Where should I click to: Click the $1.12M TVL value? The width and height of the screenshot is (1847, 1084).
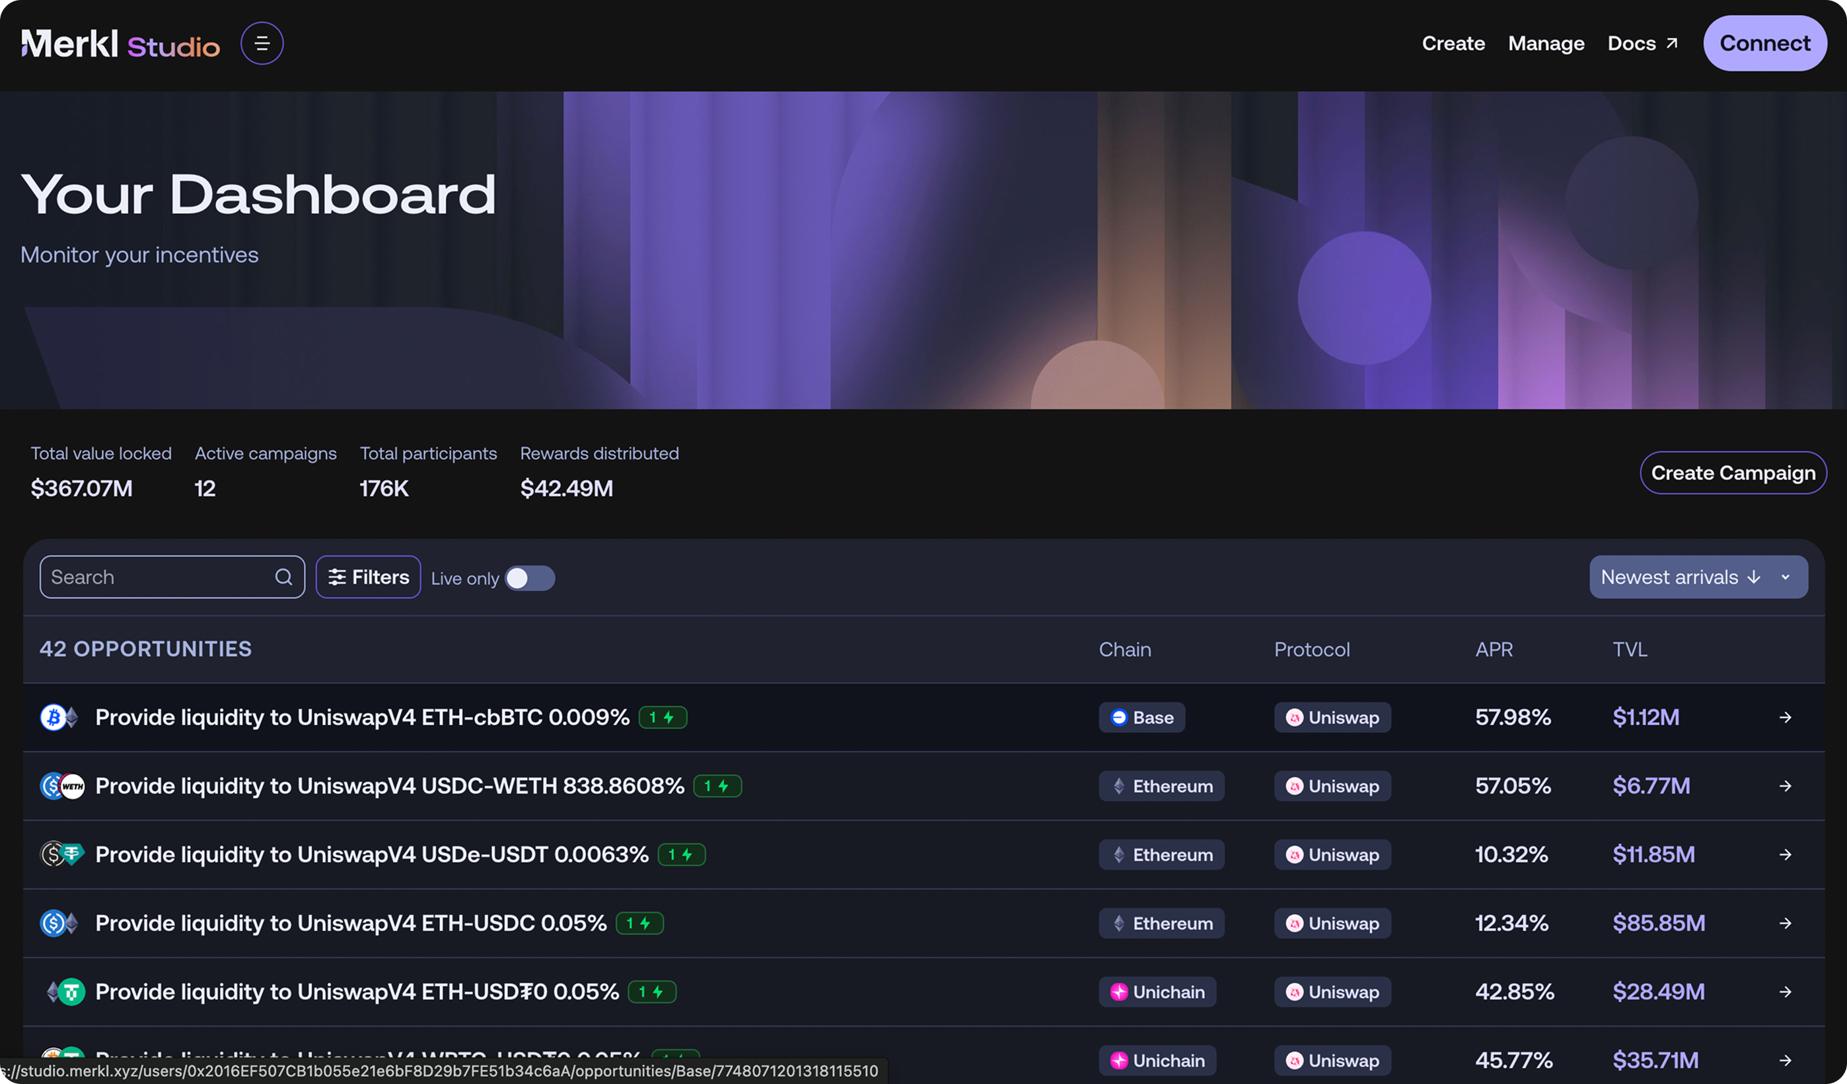point(1646,717)
